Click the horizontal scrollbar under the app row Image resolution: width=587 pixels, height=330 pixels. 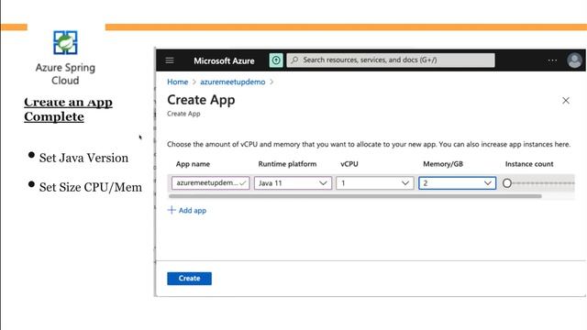(x=355, y=196)
